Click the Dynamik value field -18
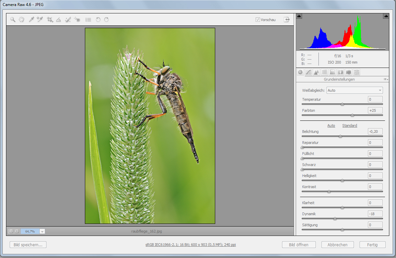 coord(375,214)
